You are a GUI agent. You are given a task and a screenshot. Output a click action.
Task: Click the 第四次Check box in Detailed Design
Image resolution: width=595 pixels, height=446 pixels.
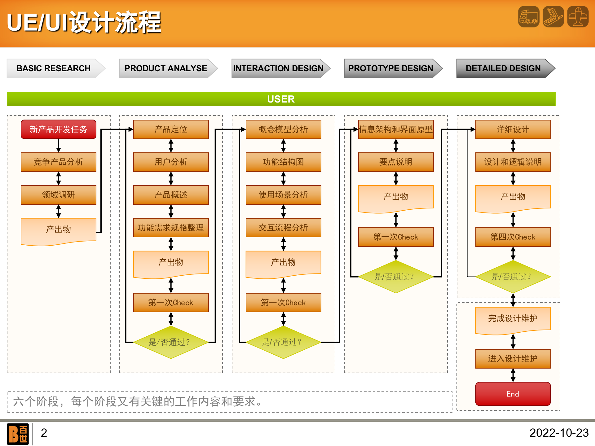coord(513,237)
